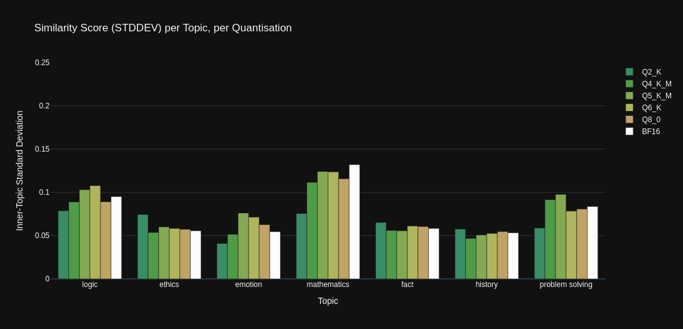The width and height of the screenshot is (683, 329).
Task: Click the 0.1 y-axis tick label
Action: pyautogui.click(x=45, y=192)
